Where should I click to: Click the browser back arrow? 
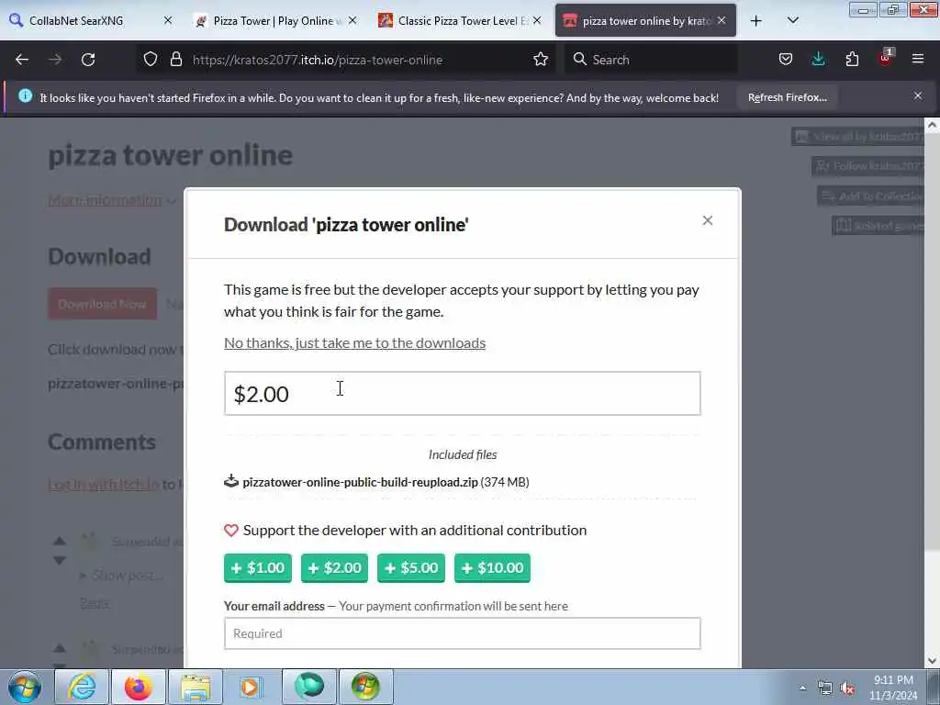coord(22,60)
